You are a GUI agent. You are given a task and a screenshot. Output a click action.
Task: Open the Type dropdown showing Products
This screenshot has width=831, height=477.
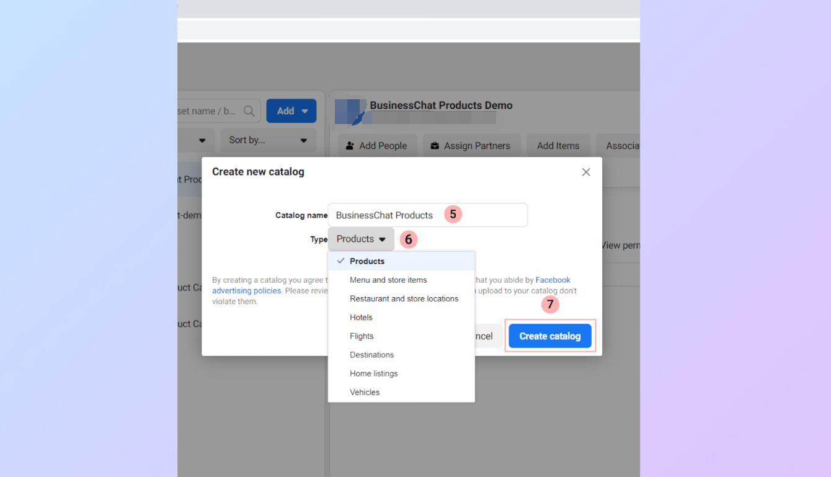click(361, 239)
